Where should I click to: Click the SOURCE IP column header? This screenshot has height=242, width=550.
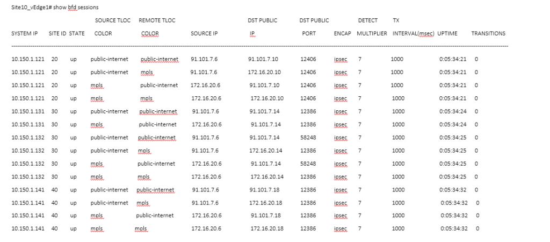(204, 33)
